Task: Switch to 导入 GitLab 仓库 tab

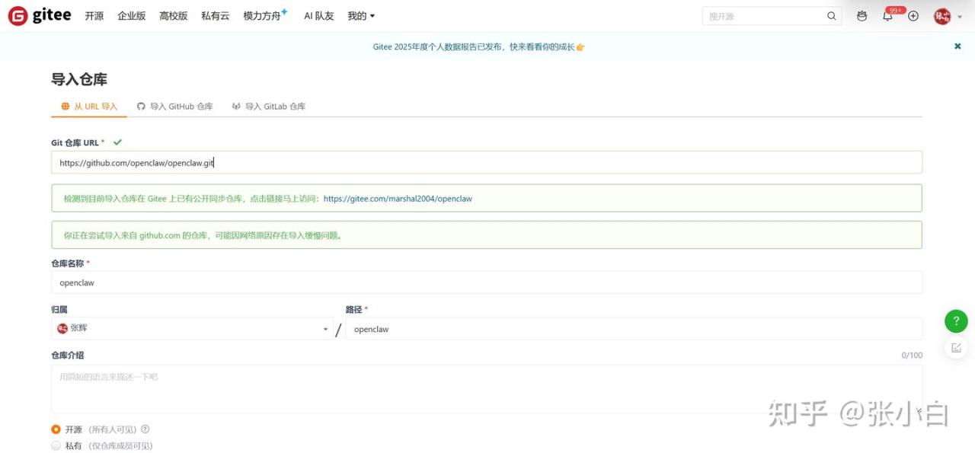Action: pyautogui.click(x=269, y=107)
